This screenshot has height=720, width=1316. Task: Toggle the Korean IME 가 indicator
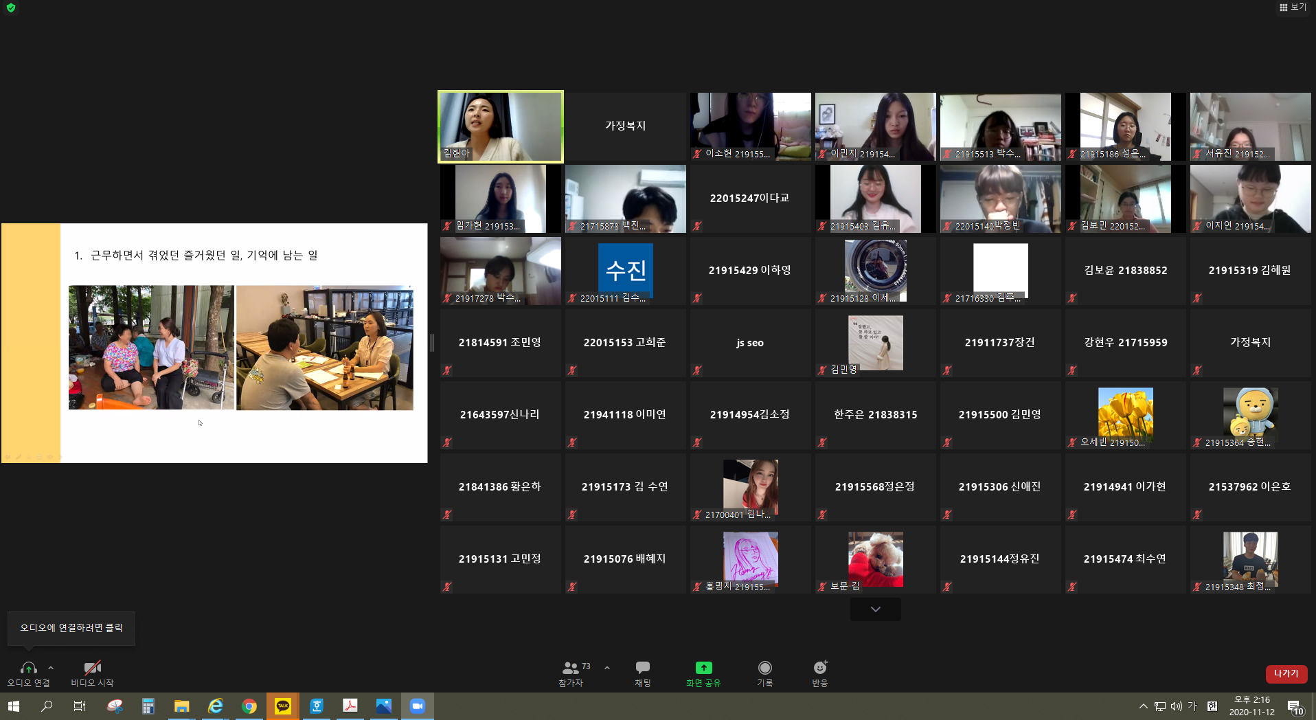(1192, 706)
